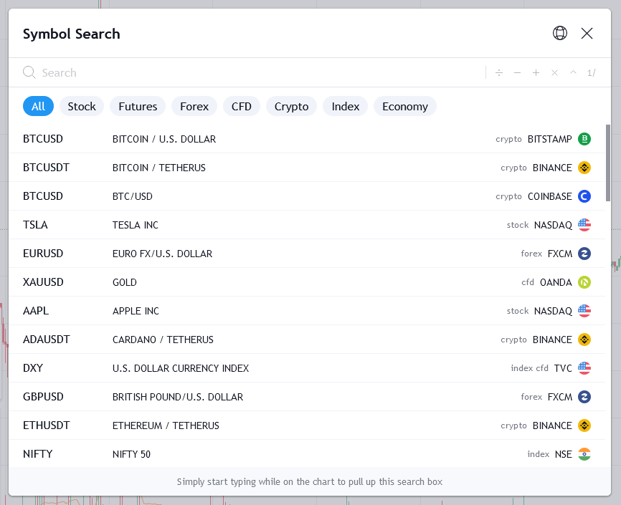Choose the ADAUSDT symbol

click(47, 340)
